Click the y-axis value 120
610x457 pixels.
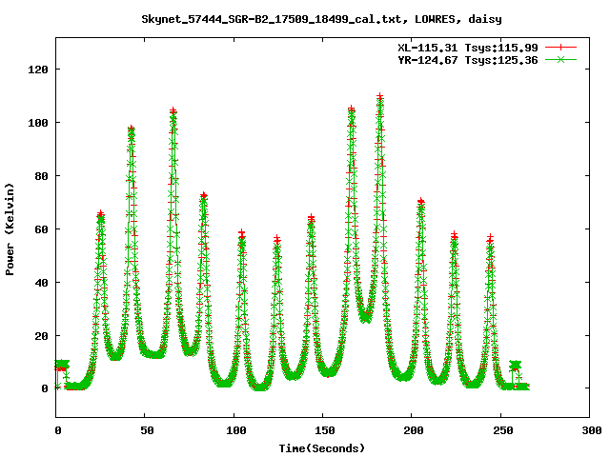pyautogui.click(x=38, y=70)
